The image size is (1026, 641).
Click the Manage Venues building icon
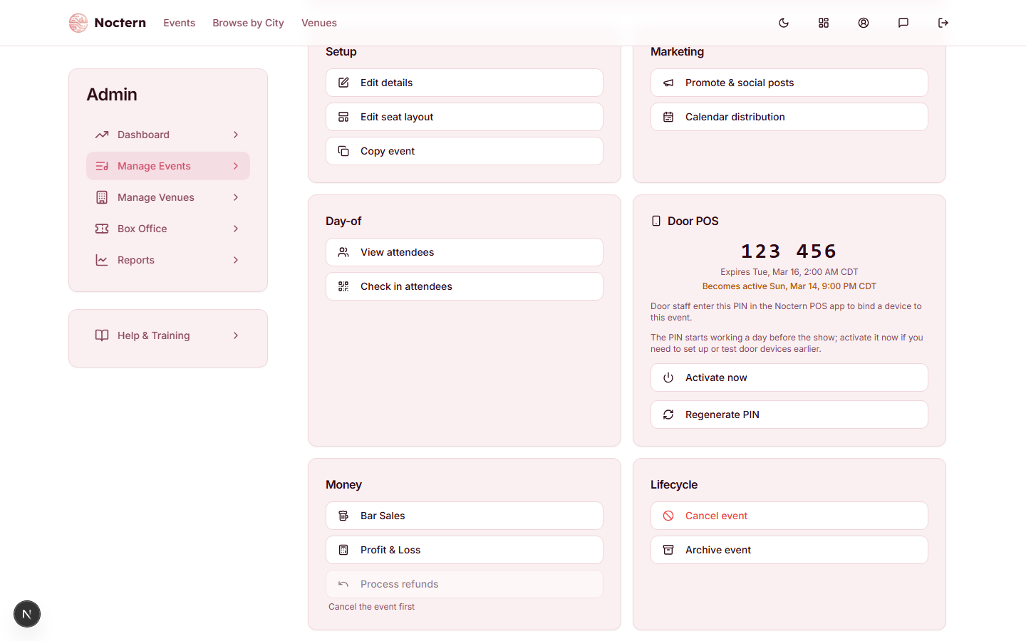click(x=102, y=197)
